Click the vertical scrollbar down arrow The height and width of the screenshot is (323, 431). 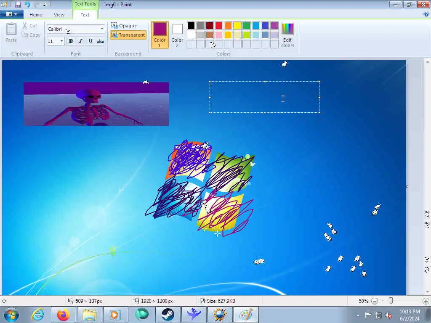[x=428, y=292]
